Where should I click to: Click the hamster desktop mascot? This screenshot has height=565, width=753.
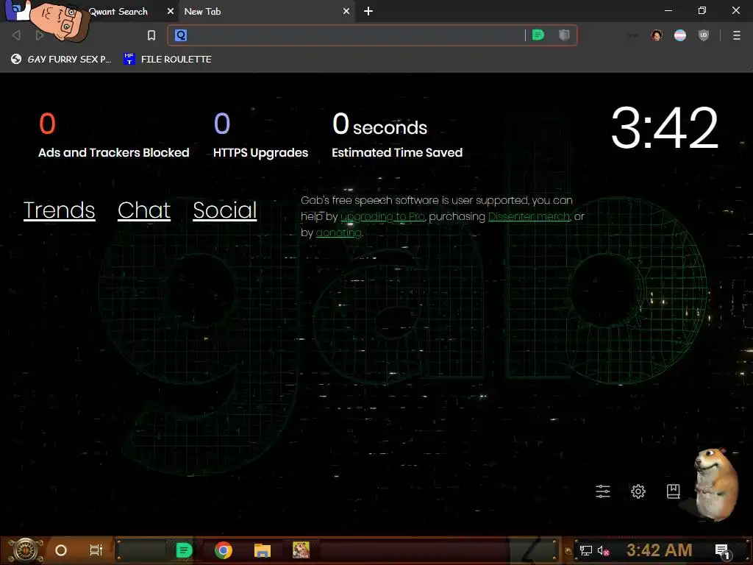715,484
